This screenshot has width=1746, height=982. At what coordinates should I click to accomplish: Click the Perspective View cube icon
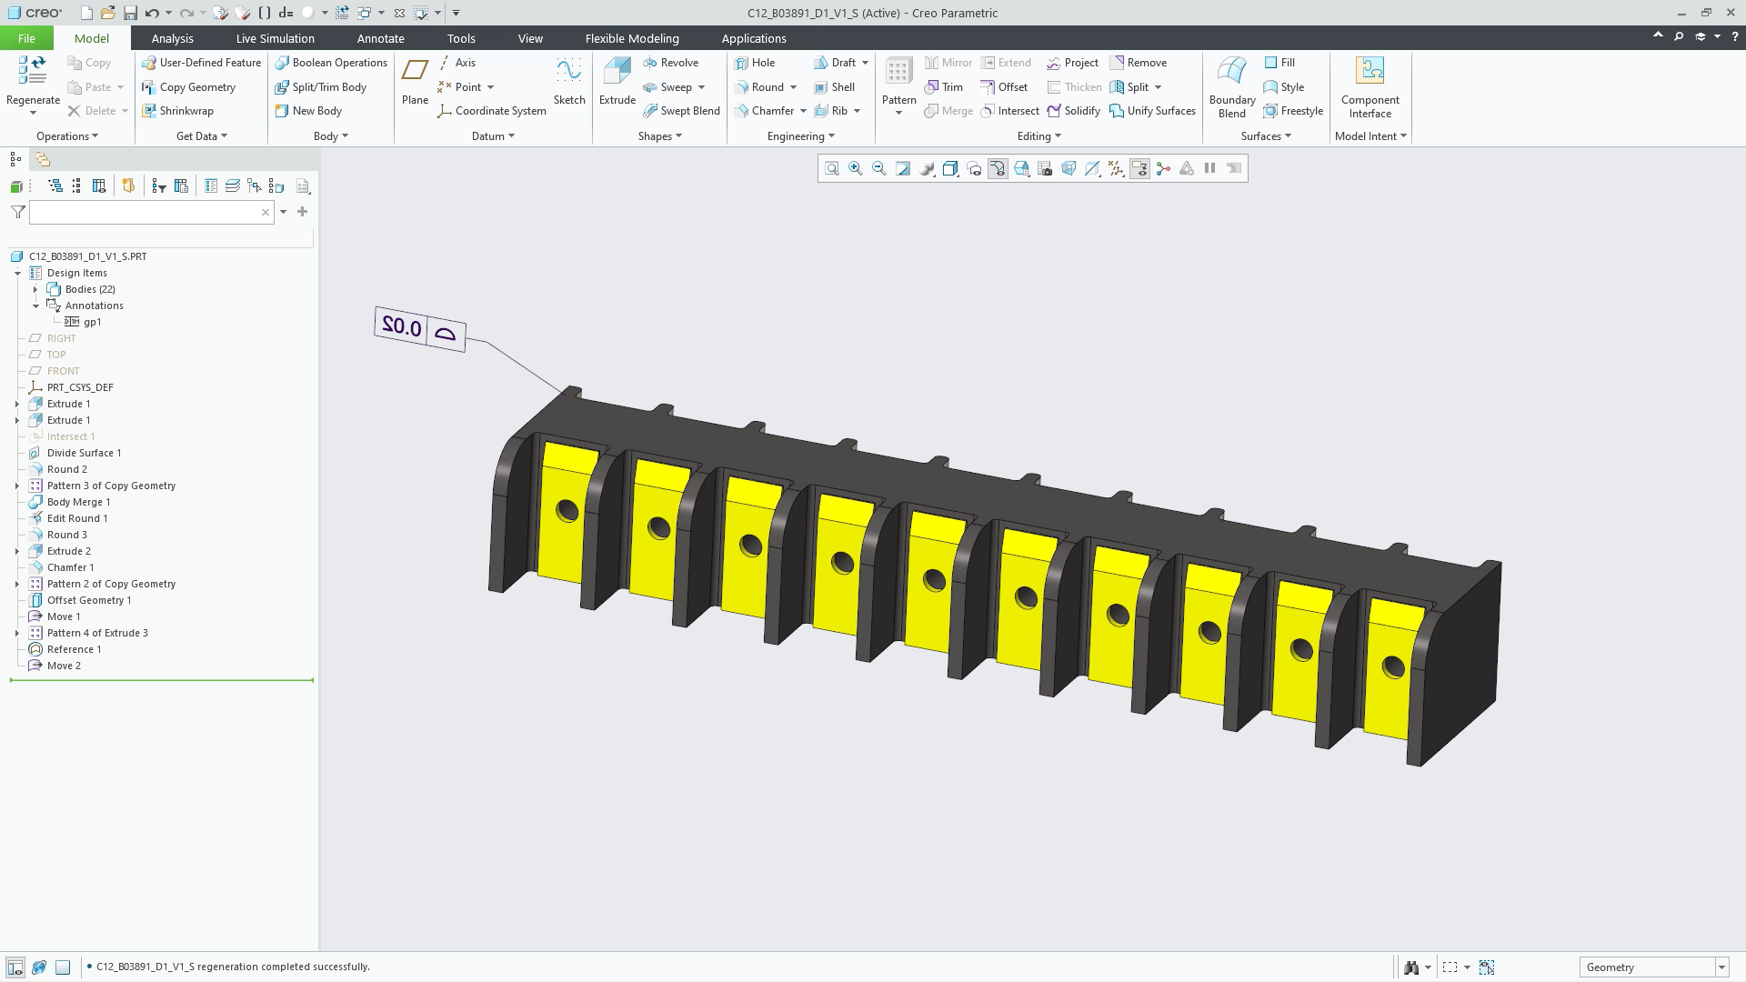(1069, 168)
